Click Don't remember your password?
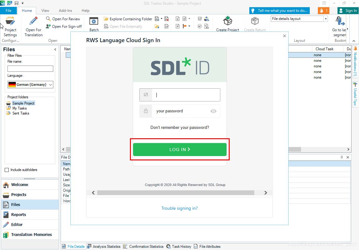Viewport: 359px width, 250px height. pyautogui.click(x=180, y=128)
